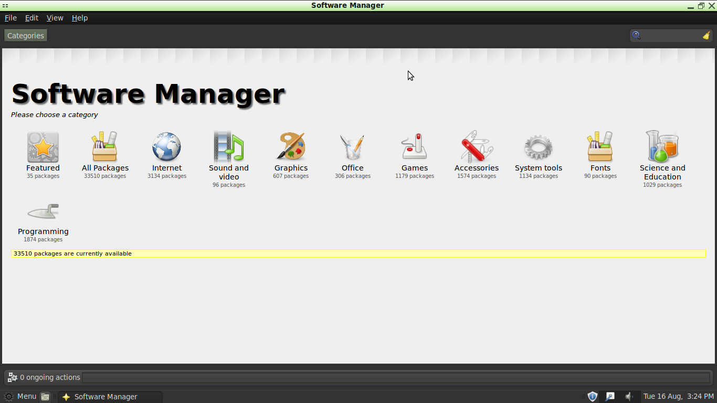Clear search with the broom icon
The width and height of the screenshot is (717, 403).
click(x=707, y=35)
